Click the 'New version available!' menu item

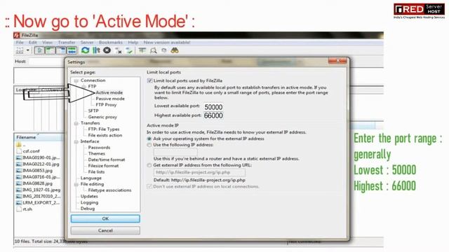point(167,42)
